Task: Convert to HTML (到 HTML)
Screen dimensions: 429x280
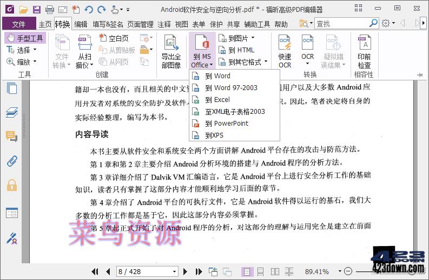Action: 236,50
